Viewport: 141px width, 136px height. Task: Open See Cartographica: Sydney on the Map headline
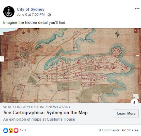(x=45, y=113)
